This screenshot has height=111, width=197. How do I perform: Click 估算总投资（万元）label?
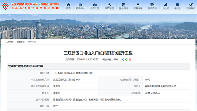(130, 80)
